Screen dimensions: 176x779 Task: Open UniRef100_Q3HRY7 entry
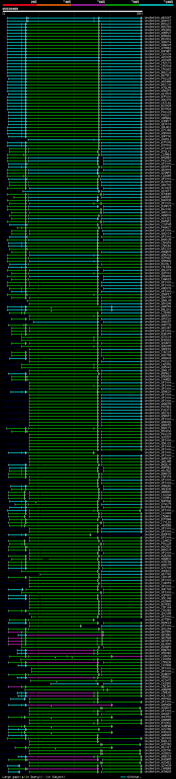(x=158, y=121)
